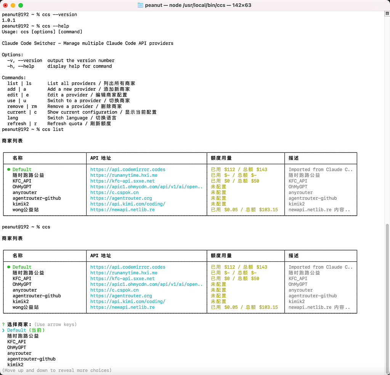Select 'Default (当前)' in the provider prompt
This screenshot has width=390, height=375.
pos(26,330)
